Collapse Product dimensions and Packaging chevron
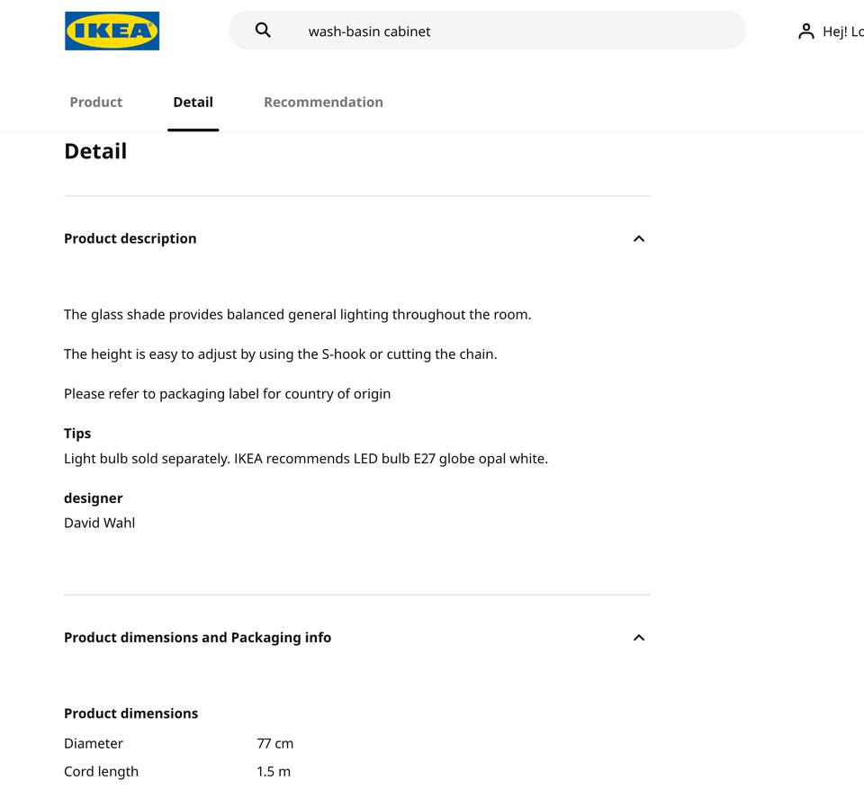Image resolution: width=864 pixels, height=798 pixels. point(639,637)
